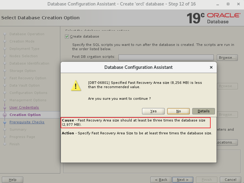This screenshot has width=244, height=183.
Task: Select Database Operation step in sidebar
Action: click(x=27, y=34)
